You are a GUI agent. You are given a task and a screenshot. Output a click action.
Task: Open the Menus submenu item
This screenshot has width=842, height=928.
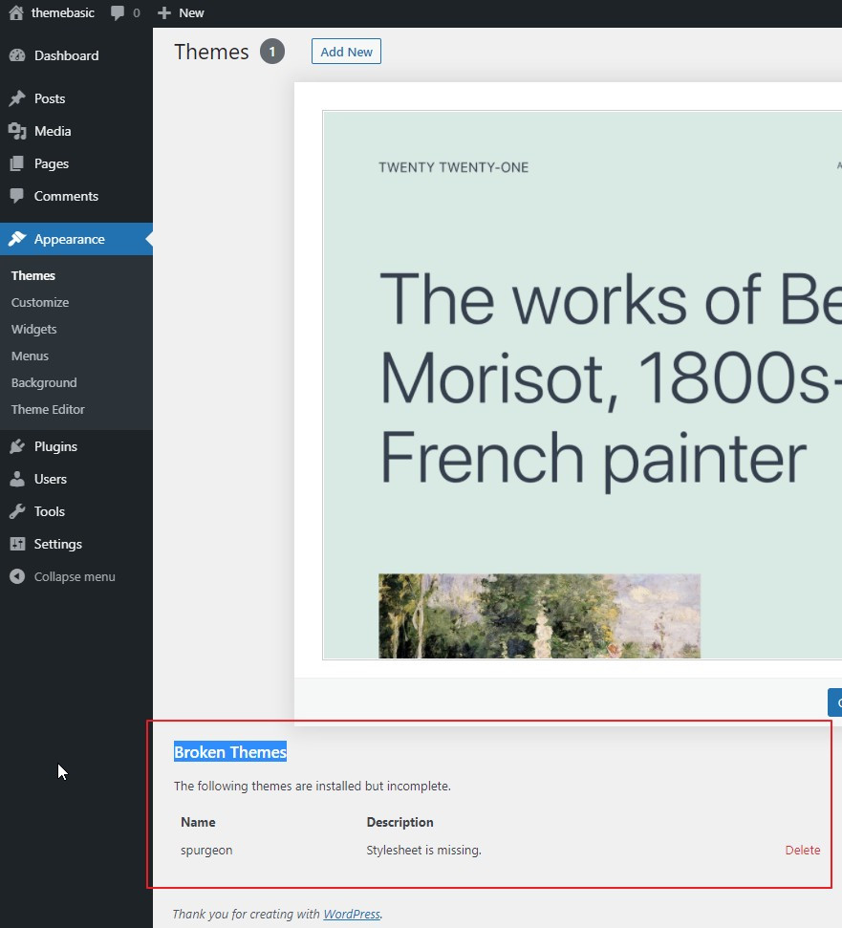[30, 356]
